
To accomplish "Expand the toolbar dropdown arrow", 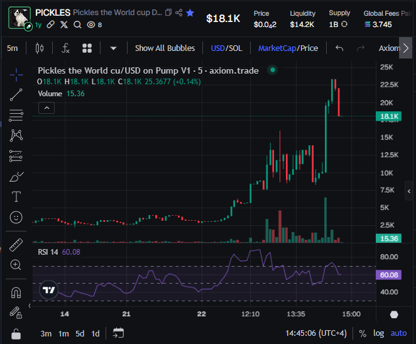I will (x=113, y=48).
